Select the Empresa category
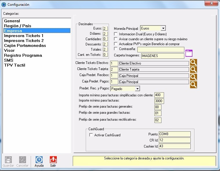 tap(37, 31)
